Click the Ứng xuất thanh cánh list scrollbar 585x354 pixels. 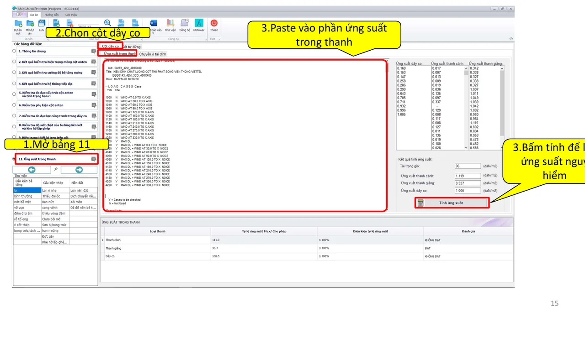pos(466,108)
